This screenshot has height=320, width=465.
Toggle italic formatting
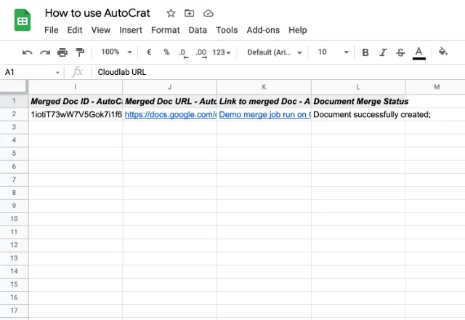tap(383, 52)
